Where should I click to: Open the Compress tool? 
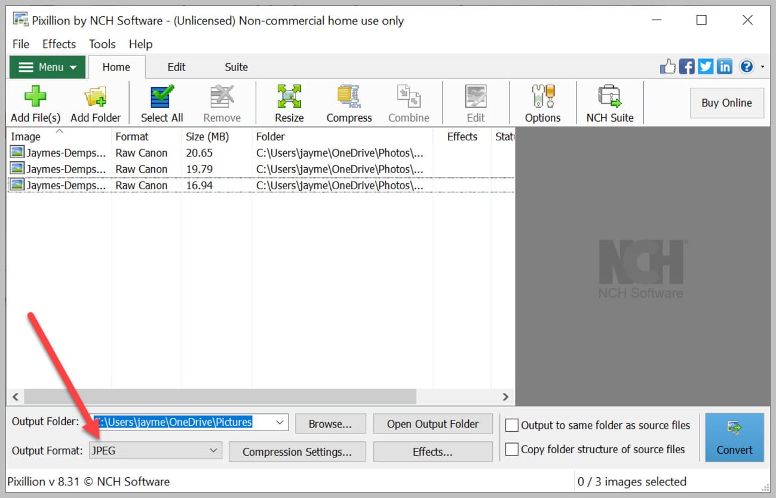349,97
